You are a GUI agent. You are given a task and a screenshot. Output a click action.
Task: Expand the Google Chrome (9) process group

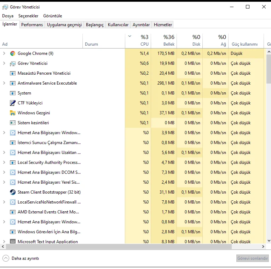coord(4,53)
